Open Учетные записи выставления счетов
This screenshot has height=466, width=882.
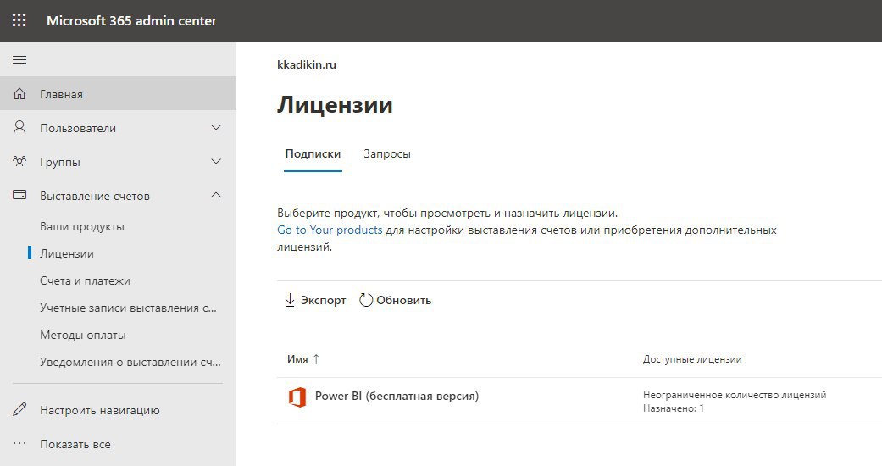128,308
